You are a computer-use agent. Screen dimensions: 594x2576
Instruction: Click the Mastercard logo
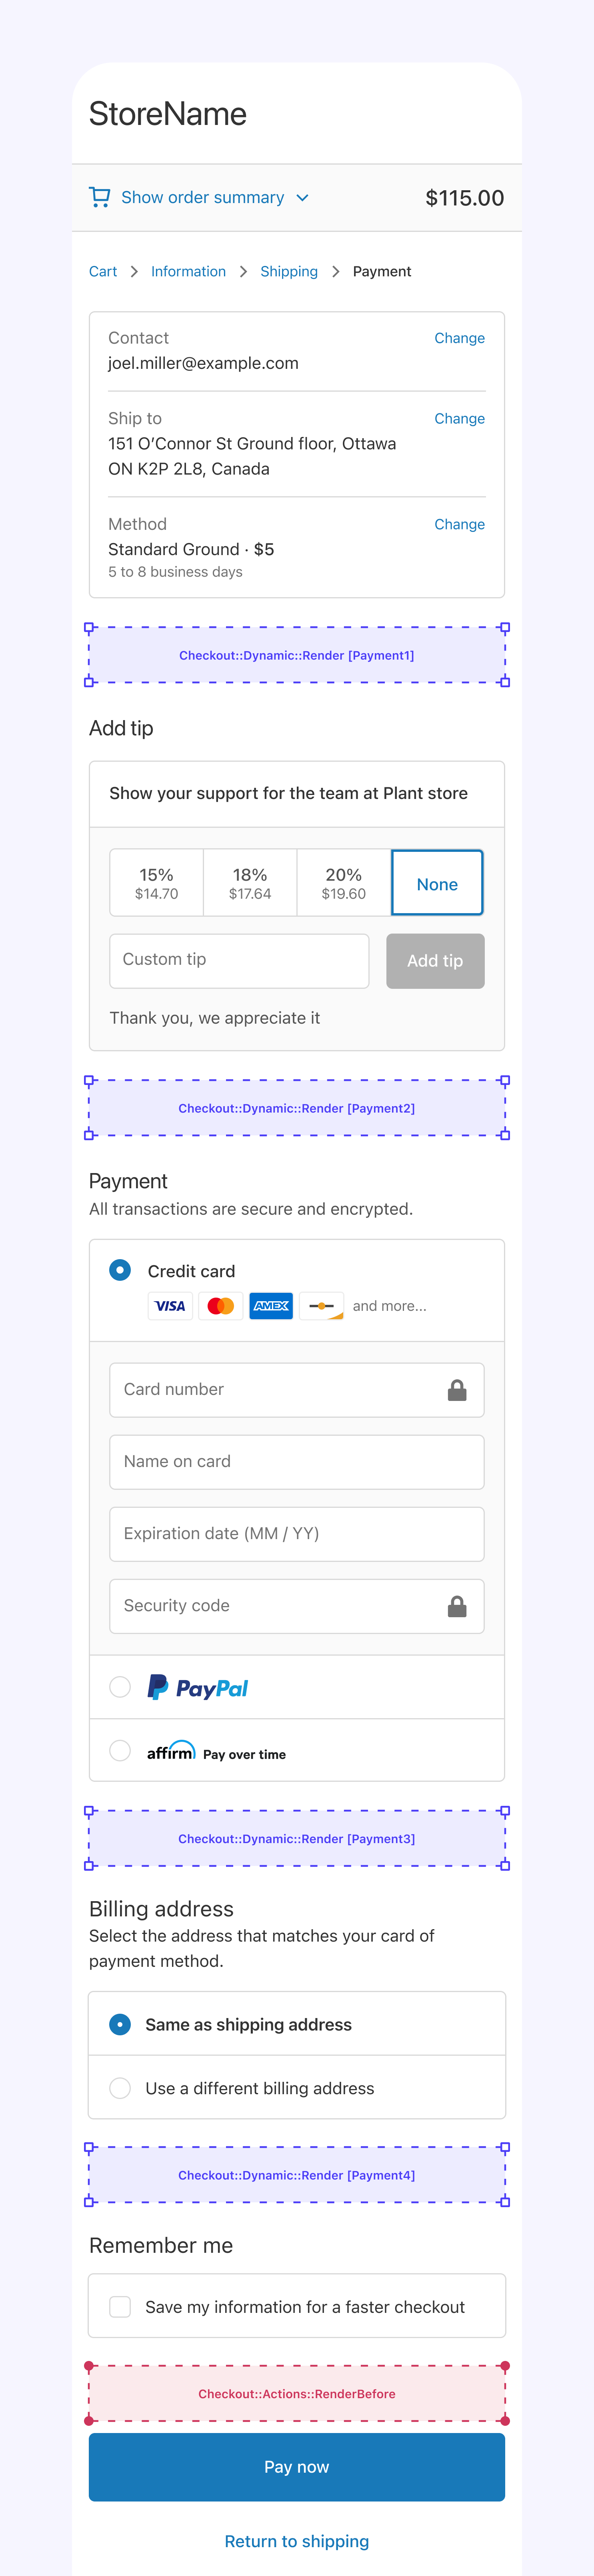(x=221, y=1306)
